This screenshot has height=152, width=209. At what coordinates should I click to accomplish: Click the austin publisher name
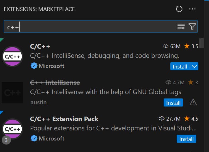[x=38, y=102]
